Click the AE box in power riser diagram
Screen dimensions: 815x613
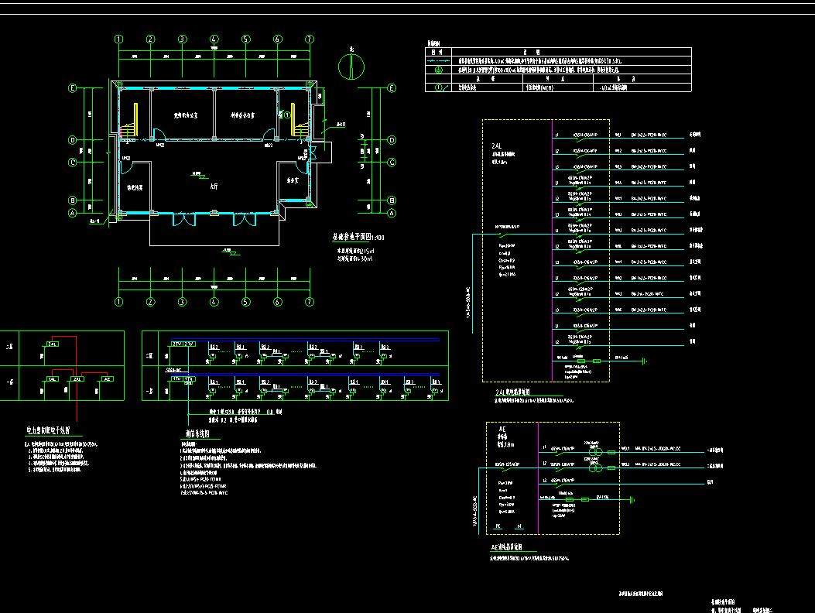pos(107,379)
